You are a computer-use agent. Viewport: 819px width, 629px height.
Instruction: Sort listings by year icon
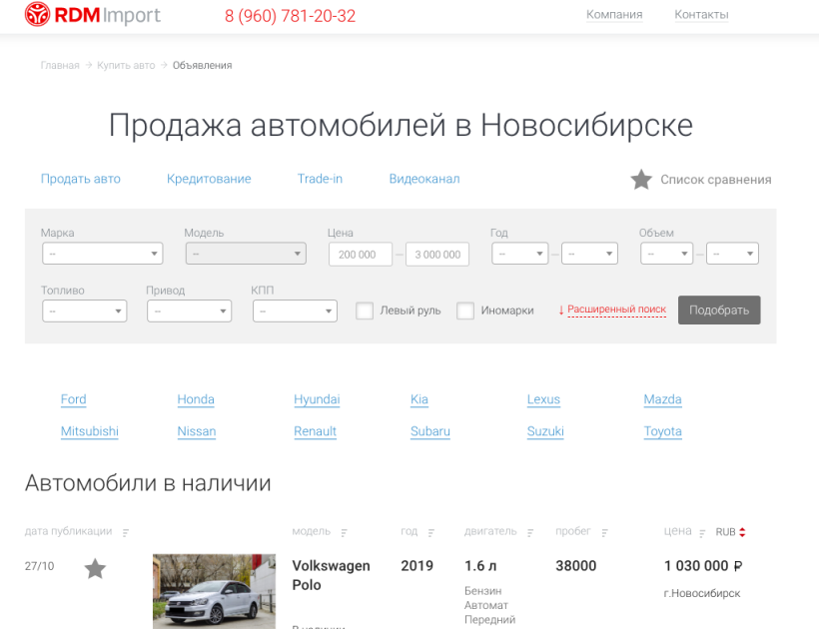coord(430,532)
